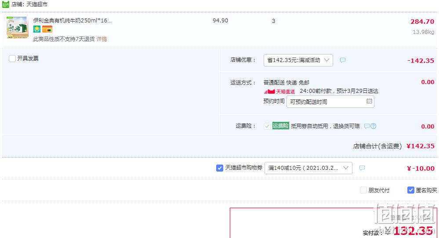Tick the 开具发票 checkbox
This screenshot has height=238, width=439.
pos(12,59)
